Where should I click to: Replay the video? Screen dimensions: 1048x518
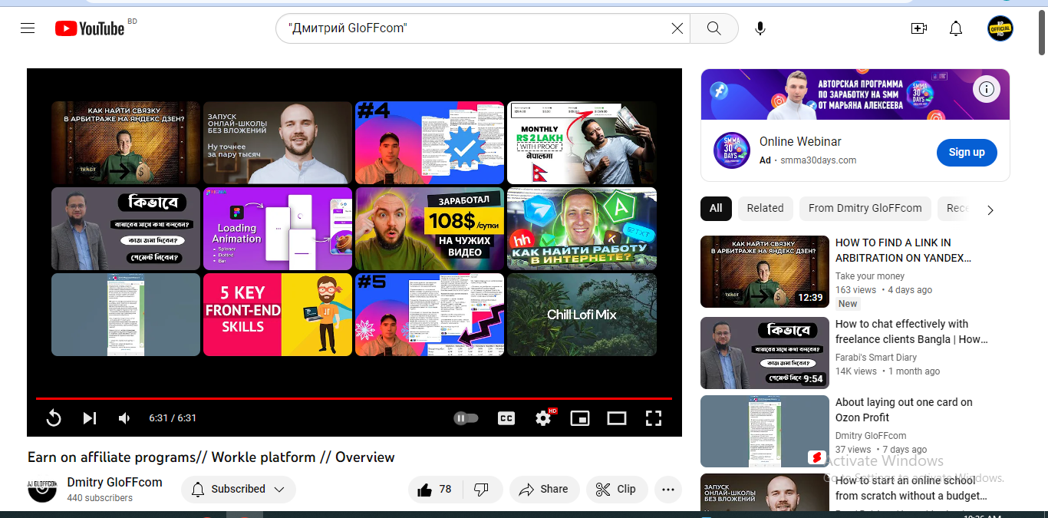coord(53,418)
